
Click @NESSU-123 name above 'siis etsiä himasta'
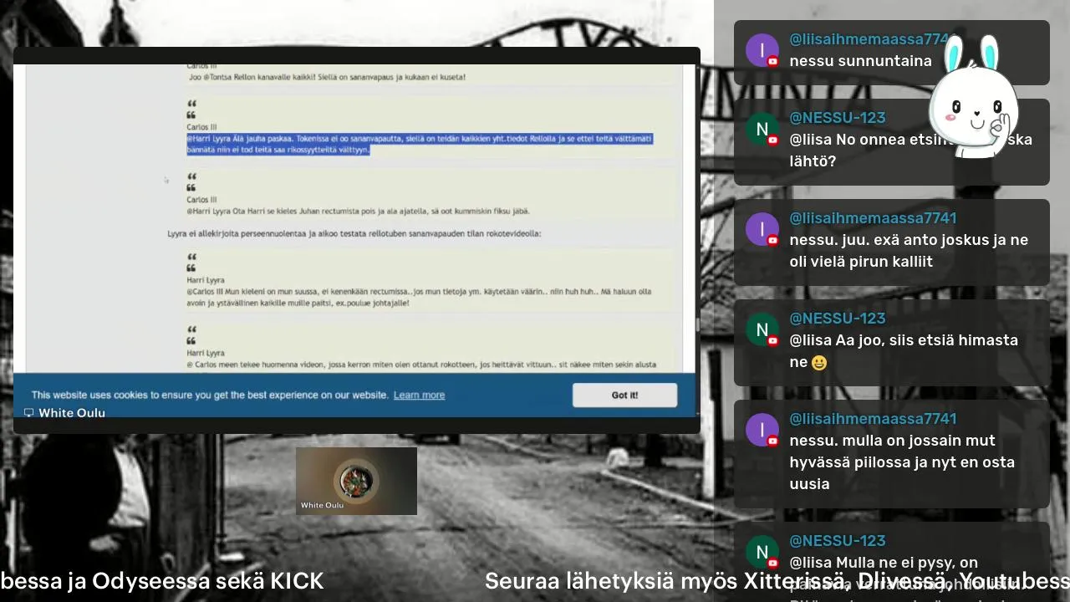(x=838, y=319)
